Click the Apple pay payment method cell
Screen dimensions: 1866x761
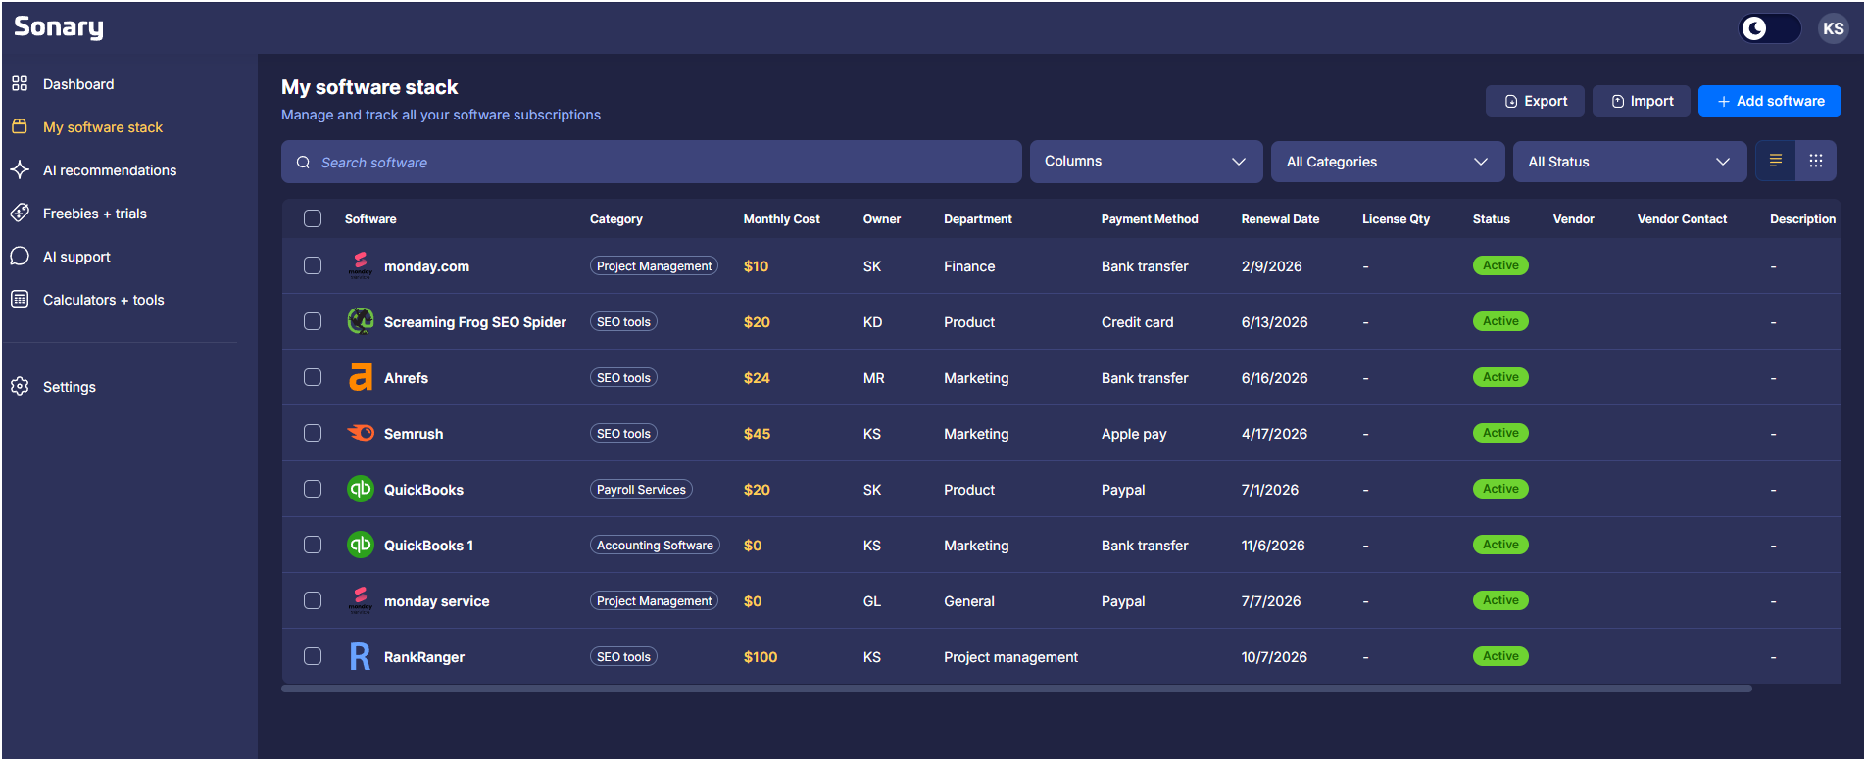click(1134, 434)
